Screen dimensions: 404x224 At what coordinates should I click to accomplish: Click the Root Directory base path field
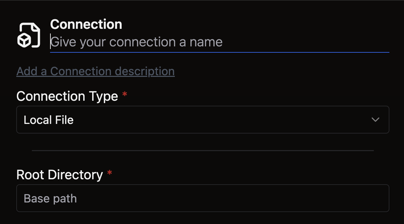pyautogui.click(x=202, y=198)
